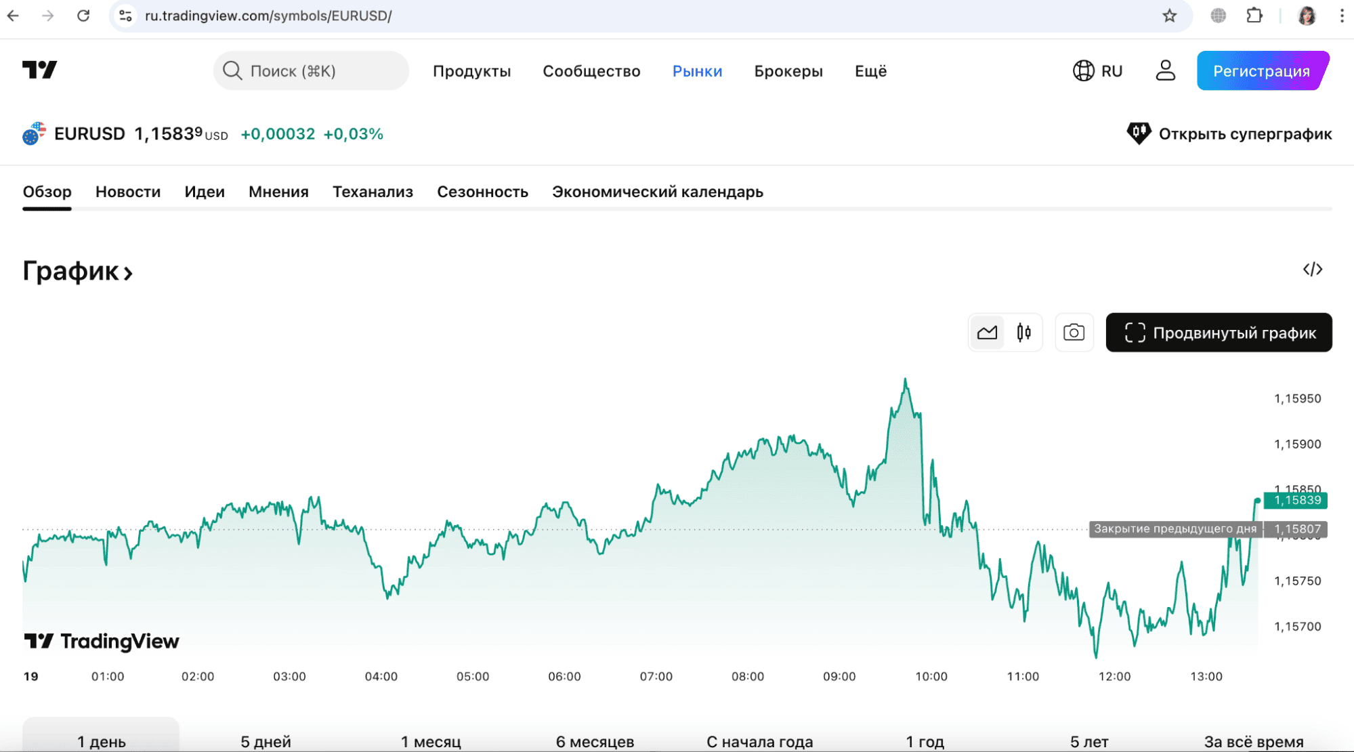Select the 5 дней time range

tap(266, 741)
